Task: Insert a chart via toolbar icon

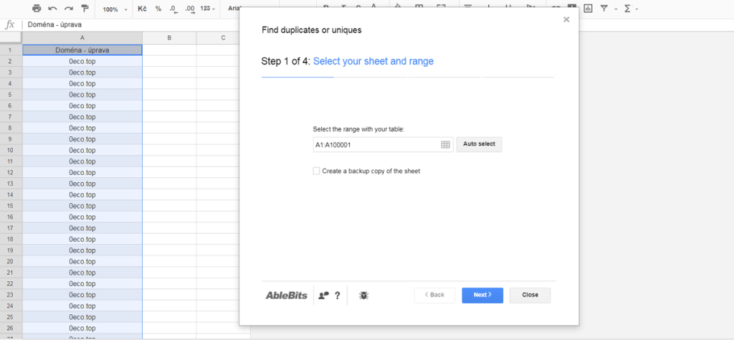Action: (588, 9)
